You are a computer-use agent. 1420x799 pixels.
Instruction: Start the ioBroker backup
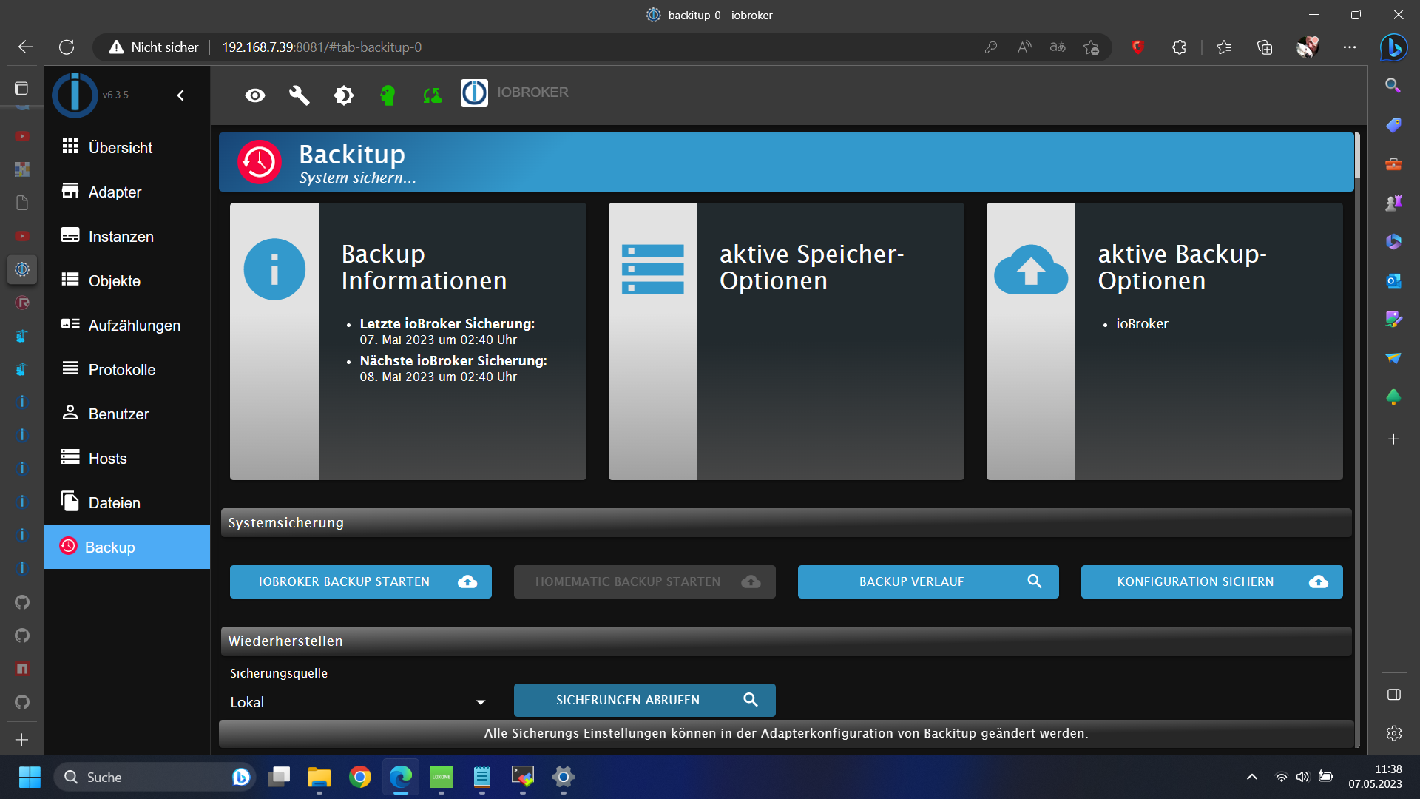coord(360,582)
